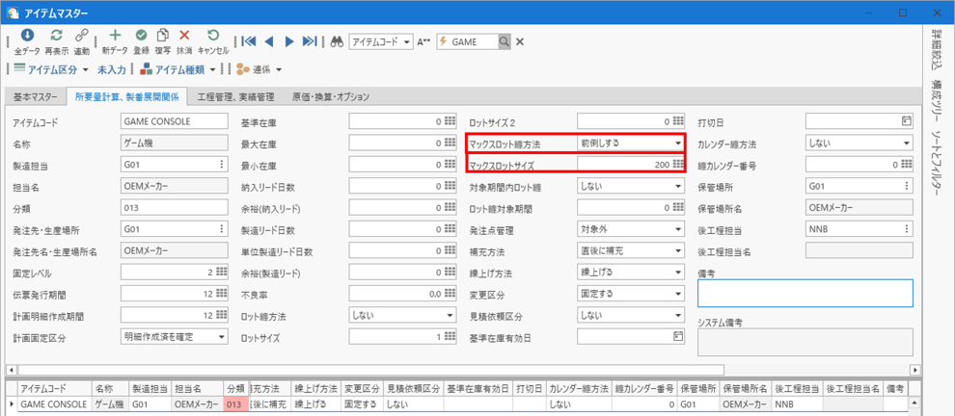955x416 pixels.
Task: Jump to the last record
Action: (310, 41)
